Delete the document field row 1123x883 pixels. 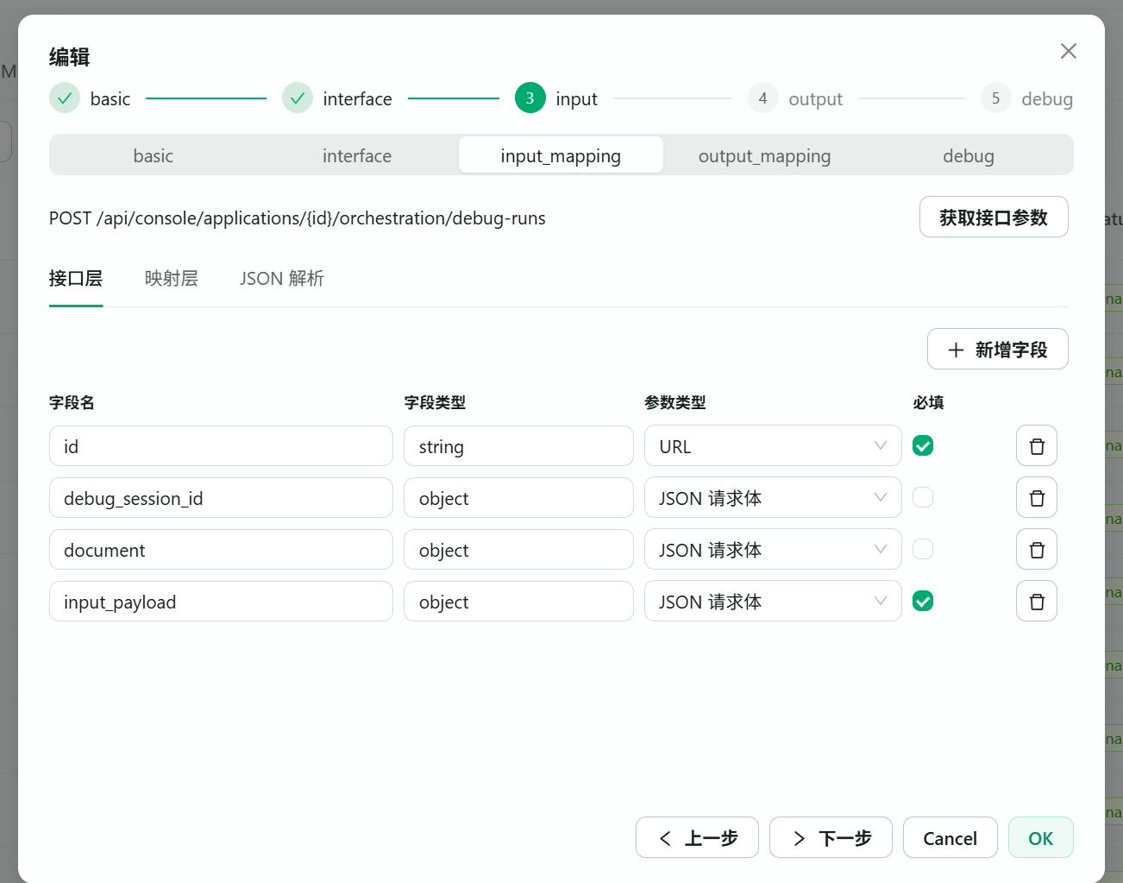[x=1037, y=550]
